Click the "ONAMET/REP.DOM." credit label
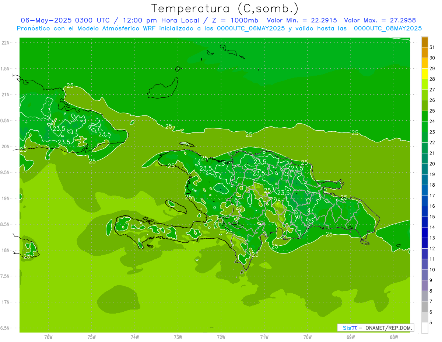The width and height of the screenshot is (442, 342). pyautogui.click(x=389, y=328)
